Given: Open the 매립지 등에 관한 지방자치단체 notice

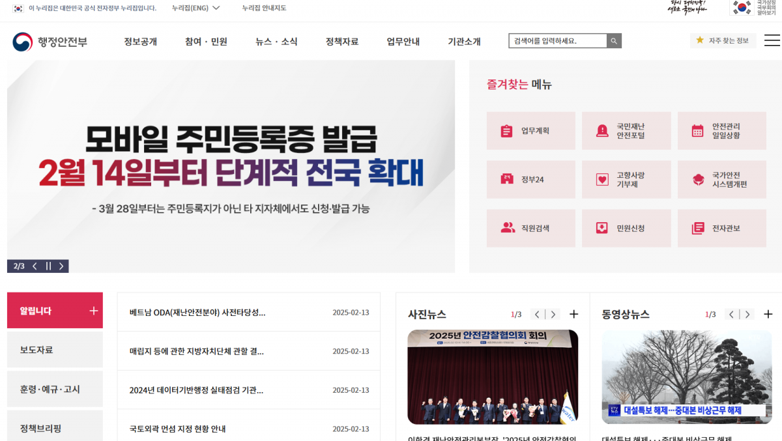Looking at the screenshot, I should (197, 351).
